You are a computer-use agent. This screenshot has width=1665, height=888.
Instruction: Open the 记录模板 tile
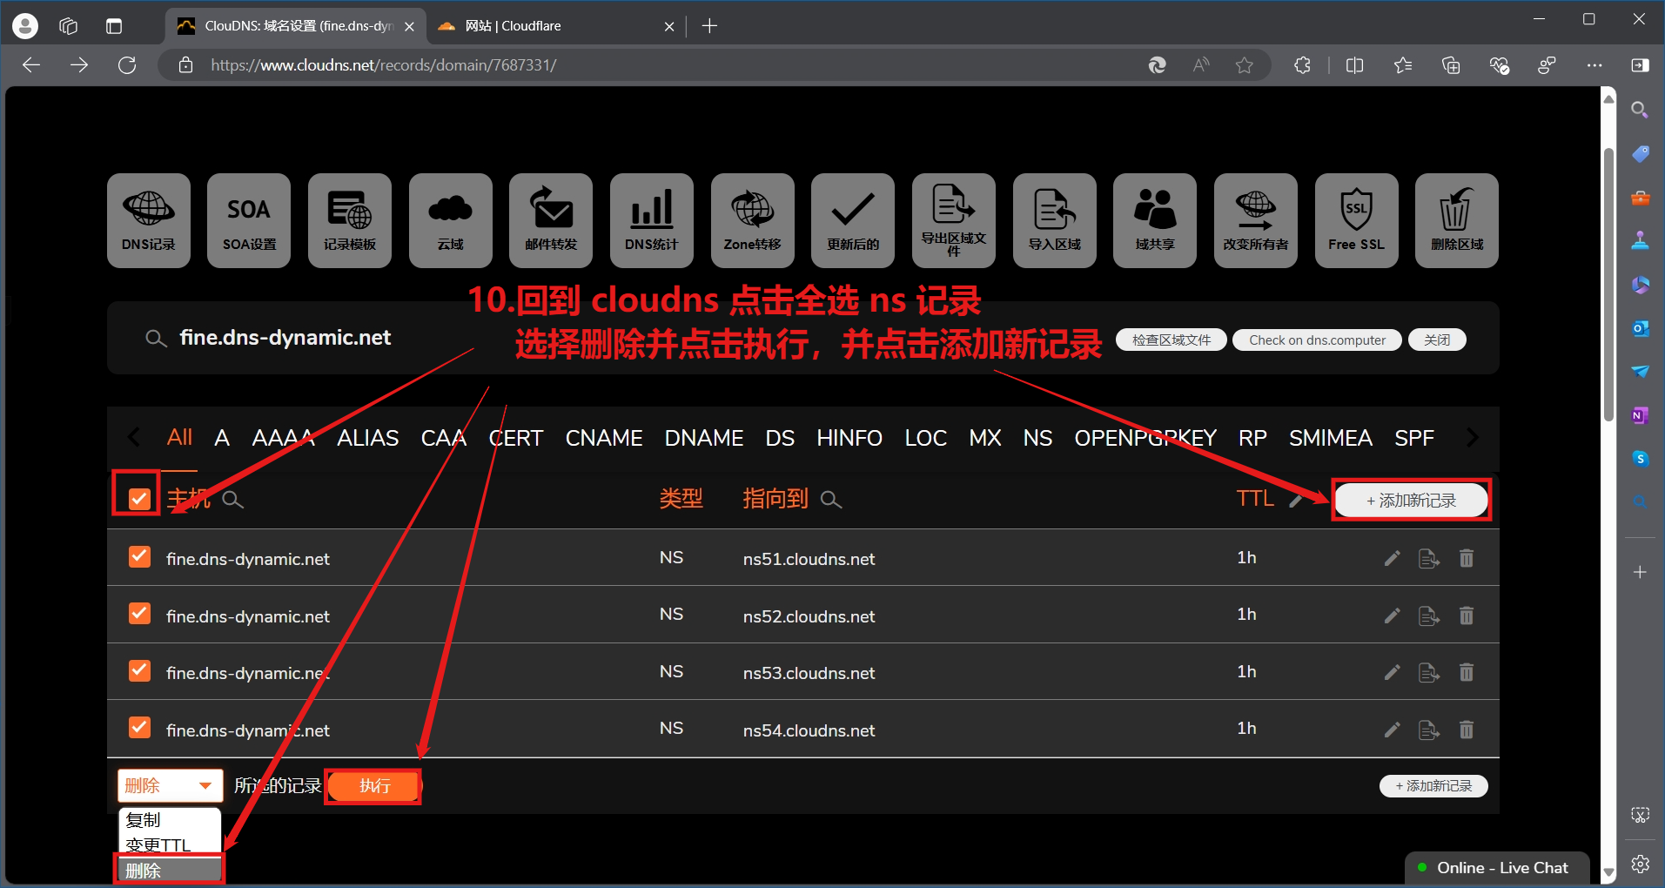[350, 220]
